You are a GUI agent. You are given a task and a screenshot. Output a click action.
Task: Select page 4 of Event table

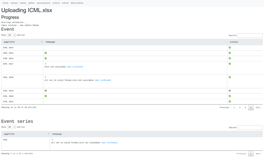tap(251, 108)
